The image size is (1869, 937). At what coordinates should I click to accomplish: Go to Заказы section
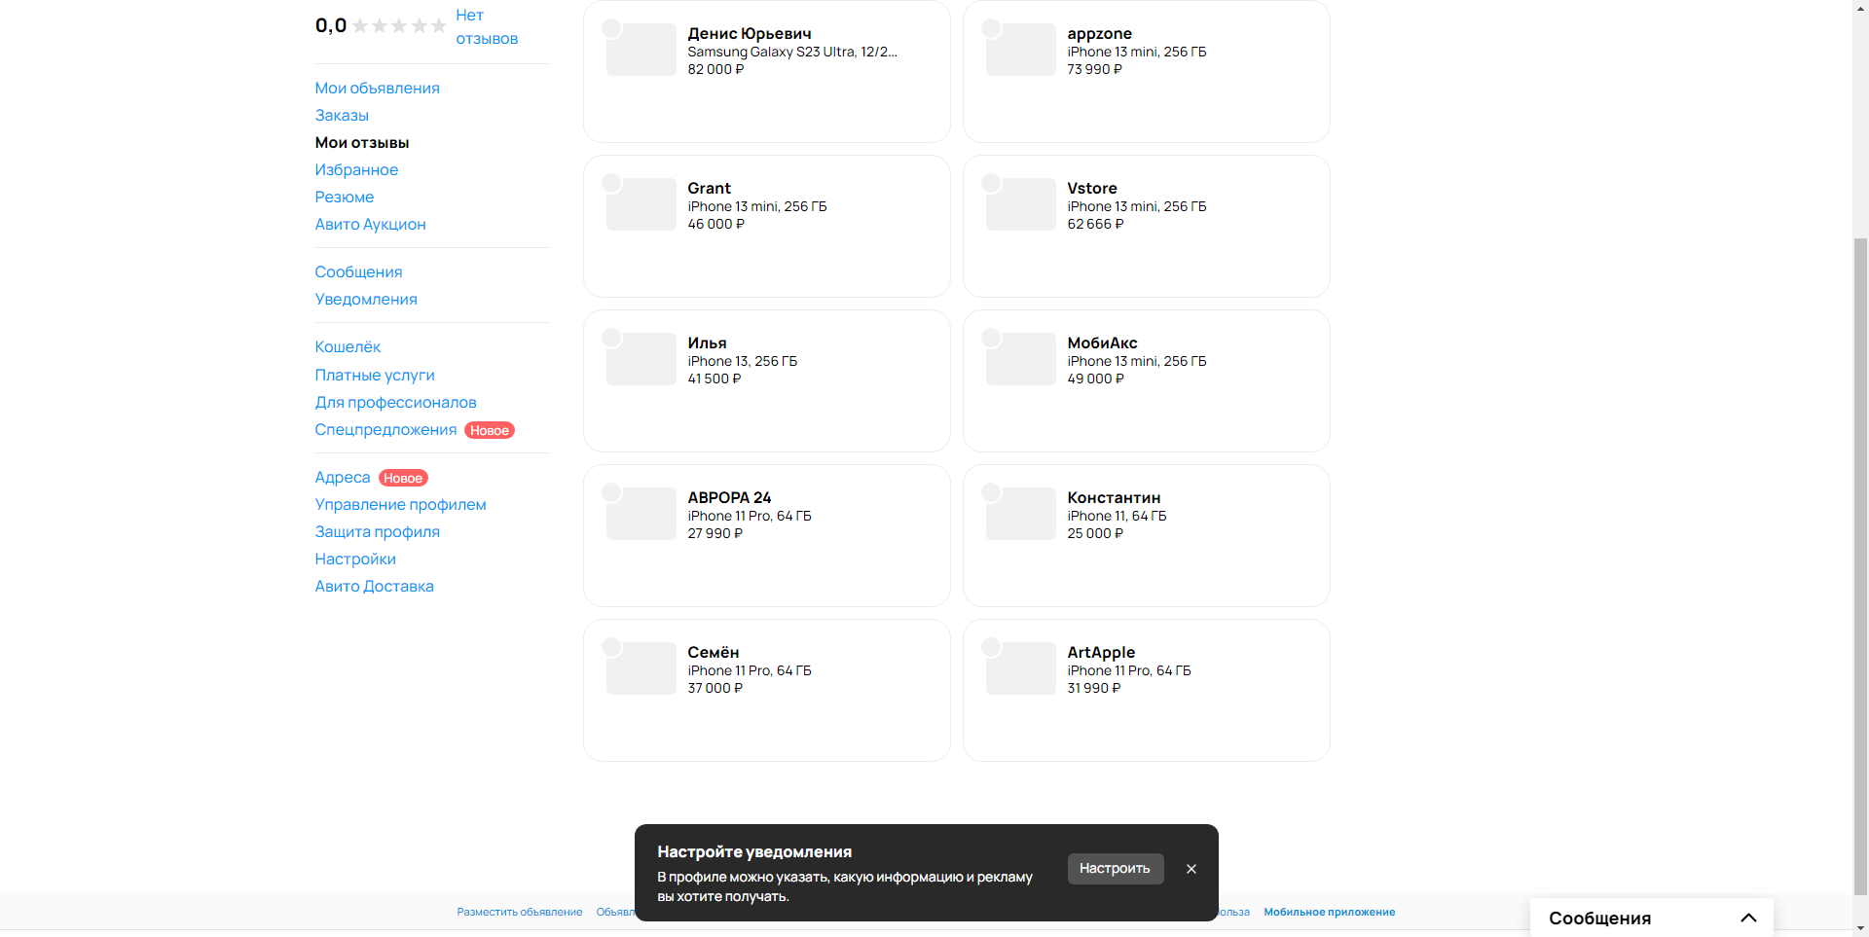(x=342, y=116)
